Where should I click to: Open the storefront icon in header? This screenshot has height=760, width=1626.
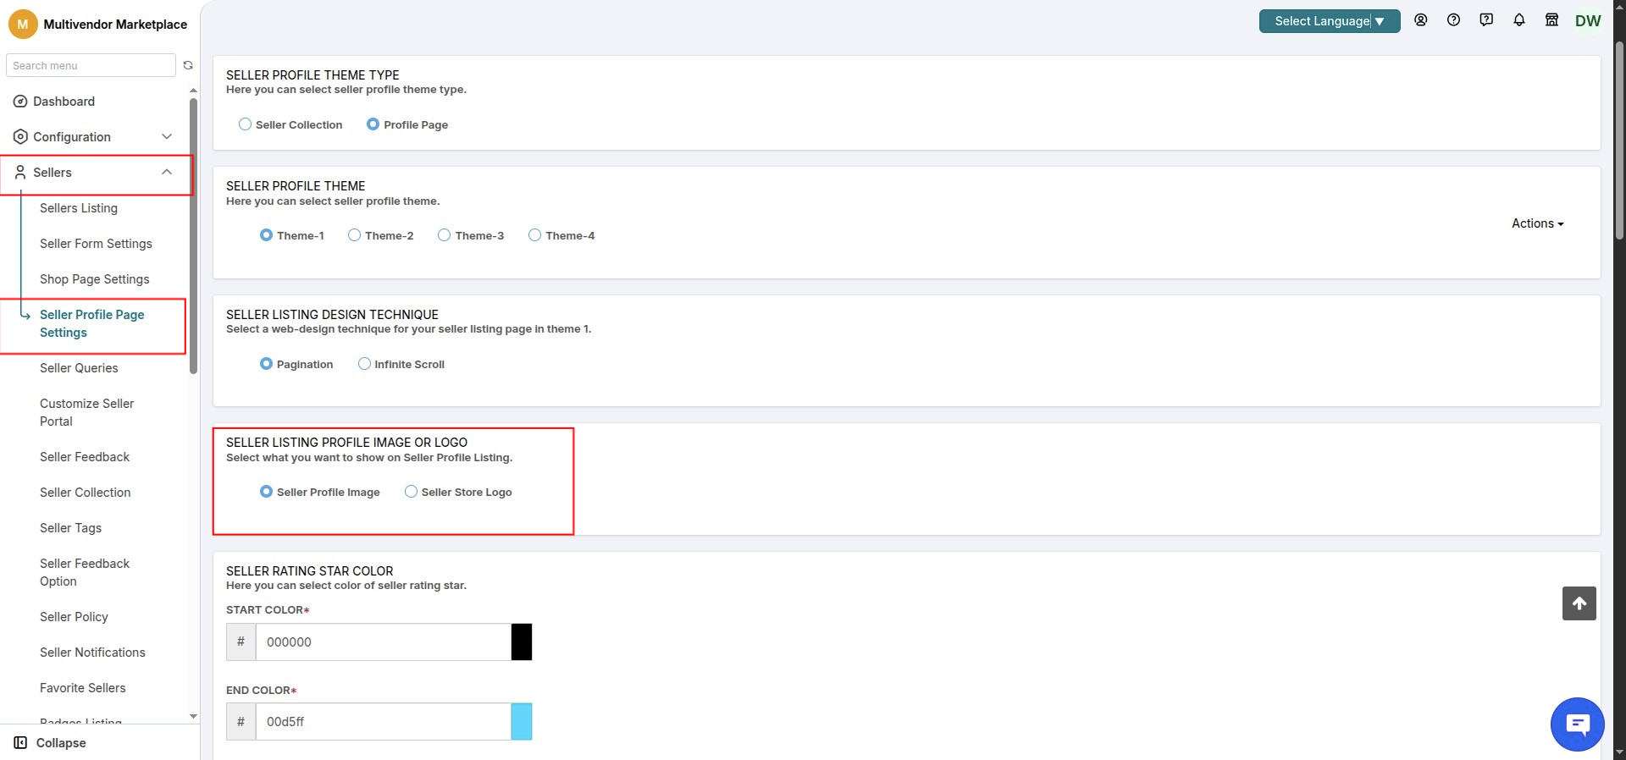point(1551,20)
